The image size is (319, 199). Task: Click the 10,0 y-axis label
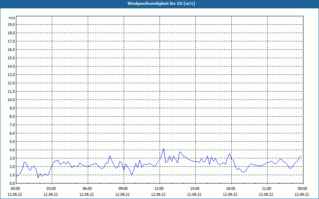12,99
